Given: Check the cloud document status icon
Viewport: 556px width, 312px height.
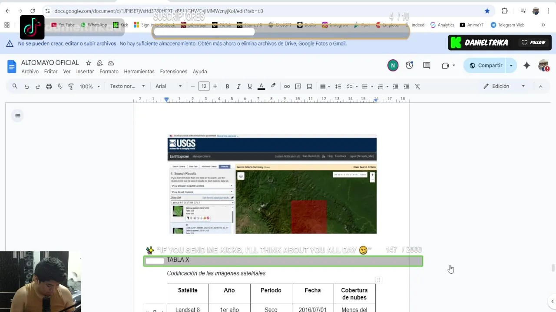Looking at the screenshot, I should tap(111, 63).
